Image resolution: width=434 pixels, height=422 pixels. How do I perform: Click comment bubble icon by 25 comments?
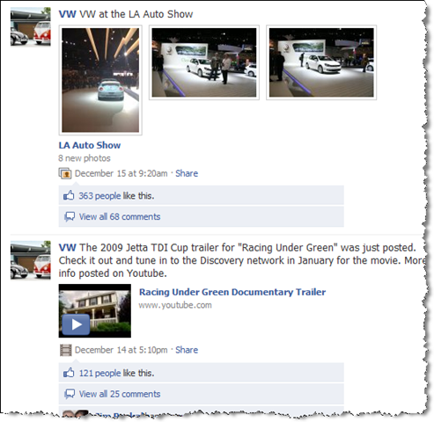pos(70,394)
